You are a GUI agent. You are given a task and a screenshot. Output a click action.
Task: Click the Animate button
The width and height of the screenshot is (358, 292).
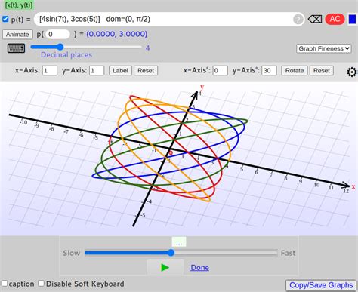click(x=17, y=35)
